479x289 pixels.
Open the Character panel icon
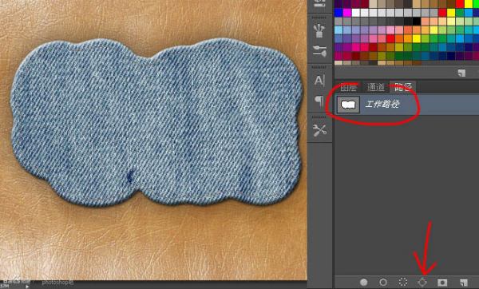319,81
